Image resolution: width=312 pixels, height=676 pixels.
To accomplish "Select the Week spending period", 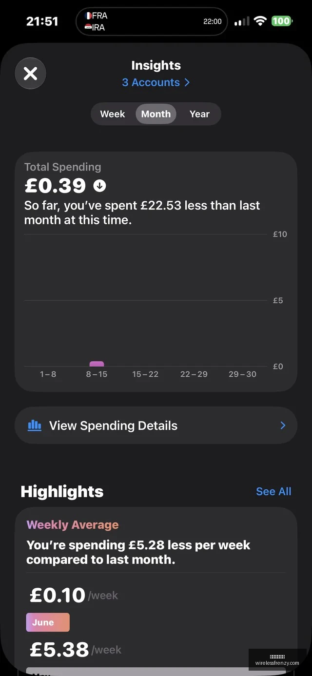I will [x=113, y=114].
